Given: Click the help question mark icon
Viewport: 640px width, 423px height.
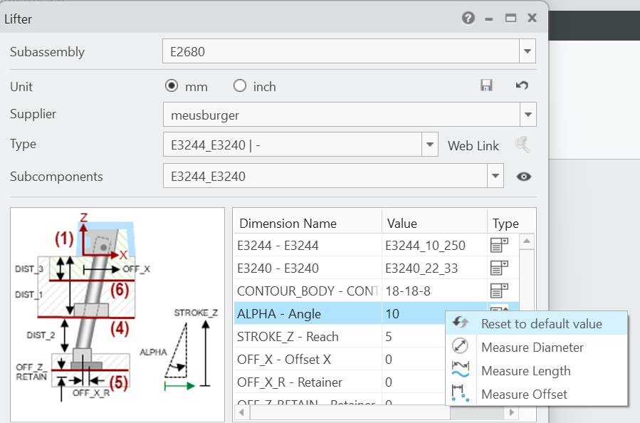Looking at the screenshot, I should click(x=468, y=18).
